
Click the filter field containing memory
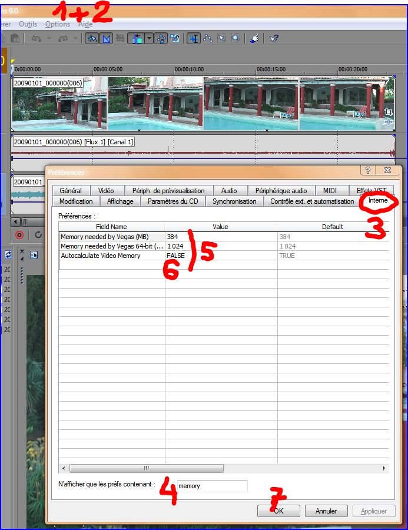[213, 486]
